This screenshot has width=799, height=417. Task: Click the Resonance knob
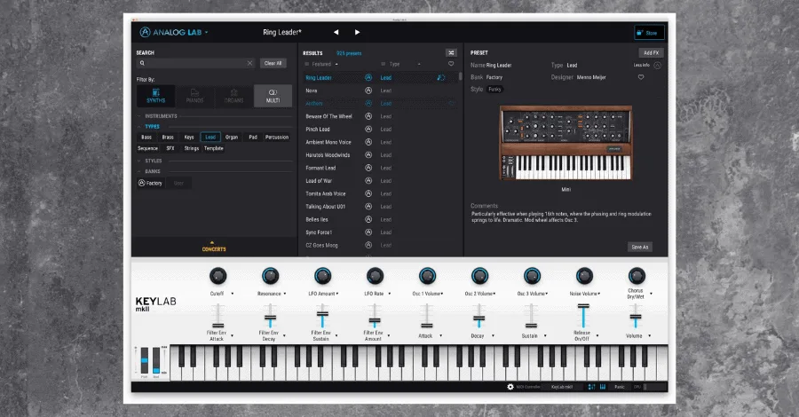coord(270,276)
